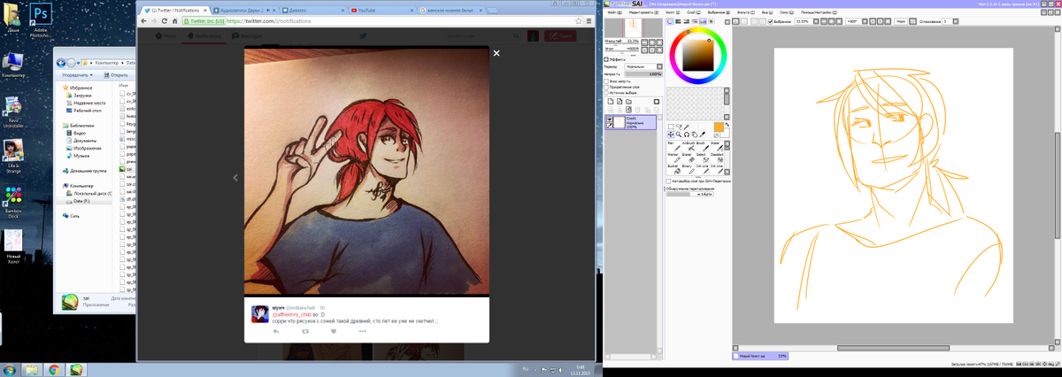Viewport: 1062px width, 377px height.
Task: Click the red Tweet button on Twitter
Action: (x=560, y=36)
